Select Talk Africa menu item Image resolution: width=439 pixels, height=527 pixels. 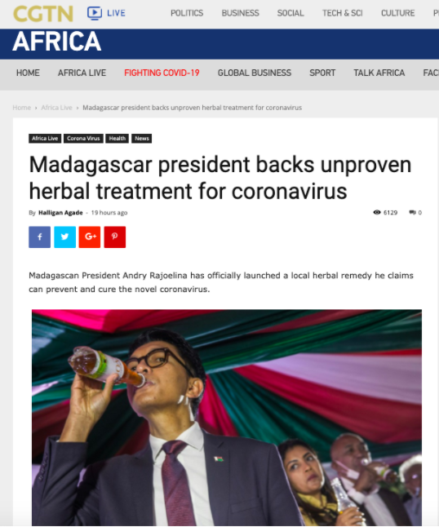[x=379, y=73]
